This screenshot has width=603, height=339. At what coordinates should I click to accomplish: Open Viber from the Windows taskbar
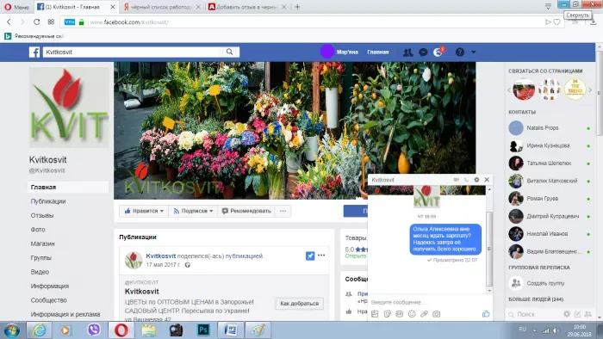pos(93,330)
